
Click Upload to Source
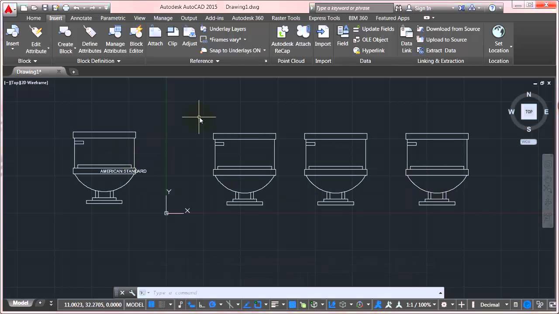point(442,40)
